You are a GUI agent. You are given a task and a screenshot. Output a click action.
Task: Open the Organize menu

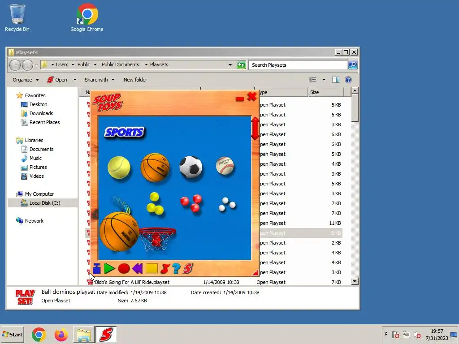[x=26, y=80]
